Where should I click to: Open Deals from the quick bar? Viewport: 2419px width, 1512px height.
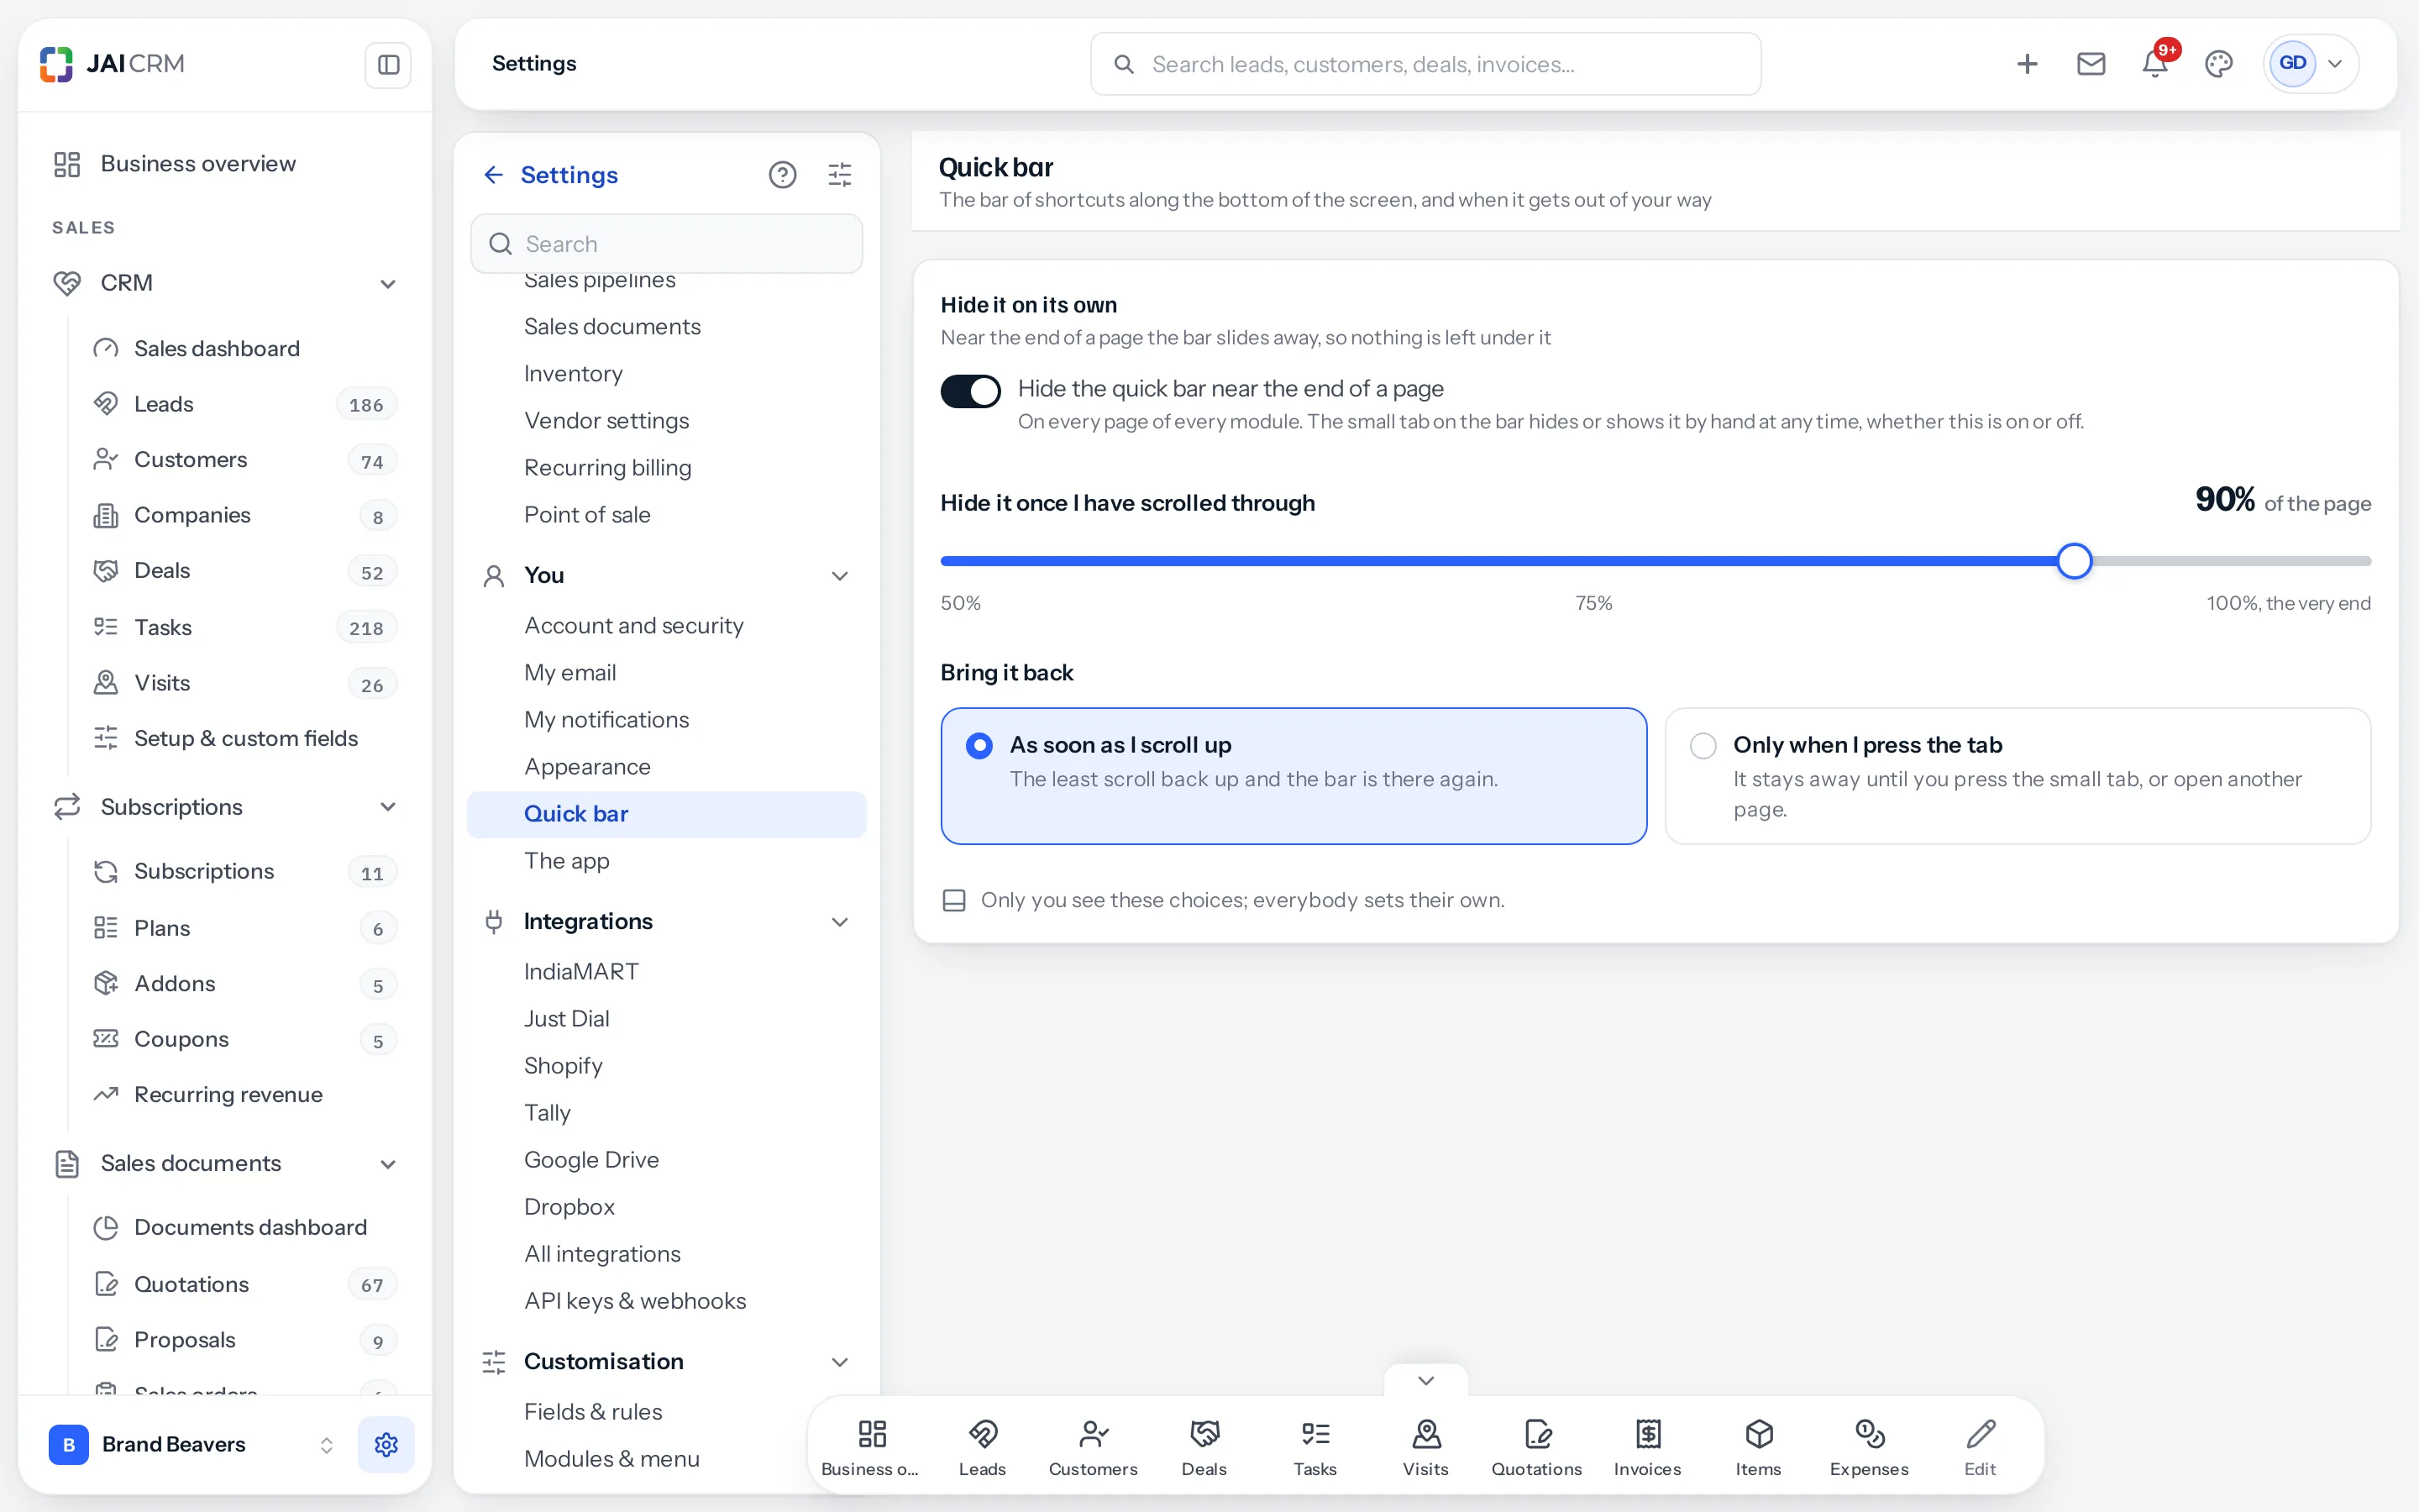pyautogui.click(x=1204, y=1446)
